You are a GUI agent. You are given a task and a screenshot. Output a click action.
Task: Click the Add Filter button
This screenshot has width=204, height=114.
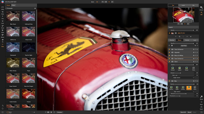[x=184, y=46]
